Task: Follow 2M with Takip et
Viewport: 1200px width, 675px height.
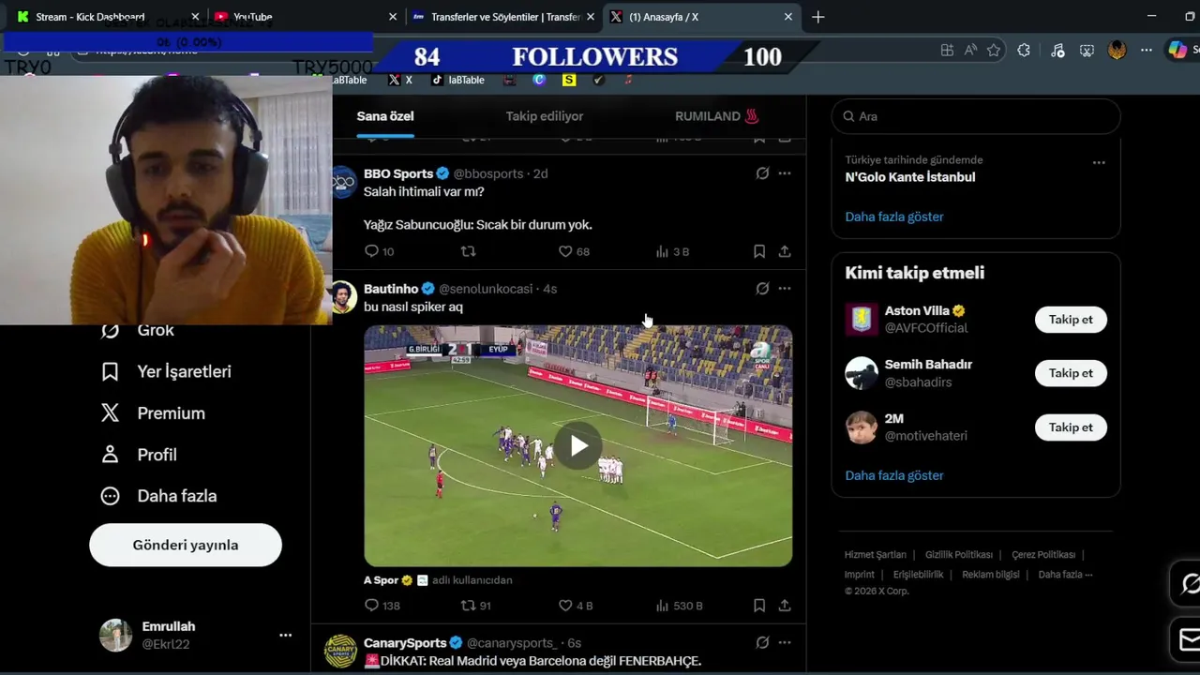Action: [1071, 427]
